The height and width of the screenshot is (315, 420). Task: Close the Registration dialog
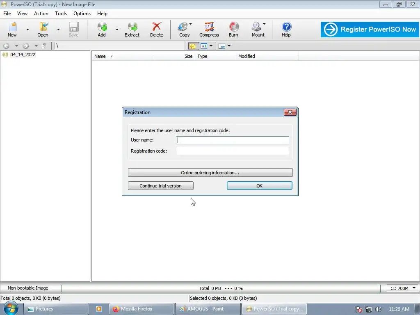click(x=290, y=112)
